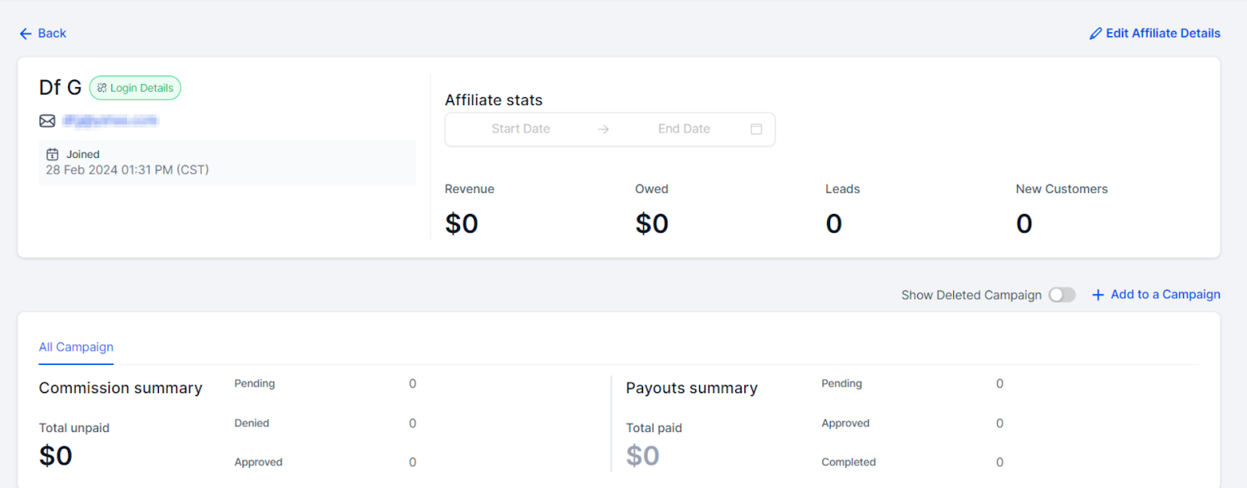
Task: Click the Start Date field
Action: coord(521,129)
